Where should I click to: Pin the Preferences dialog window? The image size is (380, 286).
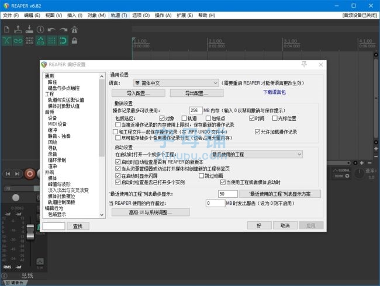[x=304, y=64]
